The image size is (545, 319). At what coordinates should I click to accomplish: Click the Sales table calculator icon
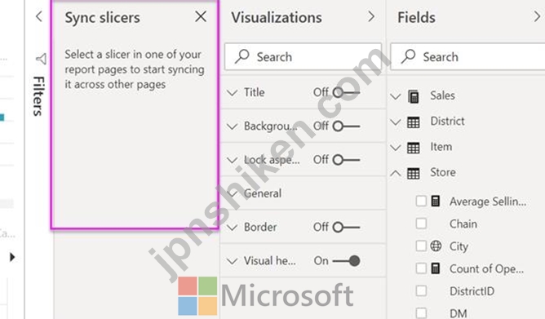point(414,96)
